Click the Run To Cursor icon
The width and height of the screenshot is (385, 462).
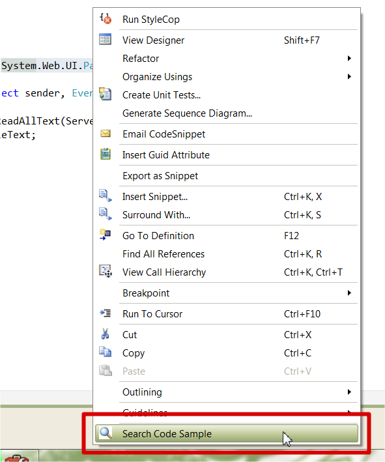click(105, 313)
